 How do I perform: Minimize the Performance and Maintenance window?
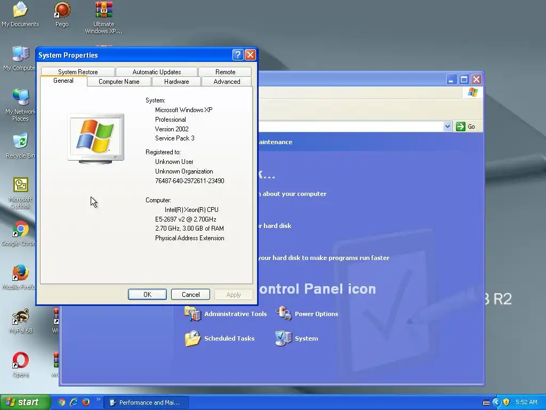[451, 80]
